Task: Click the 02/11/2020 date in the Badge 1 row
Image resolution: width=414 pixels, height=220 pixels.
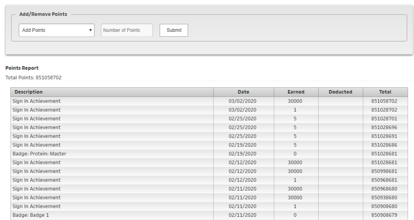Action: coord(243,215)
